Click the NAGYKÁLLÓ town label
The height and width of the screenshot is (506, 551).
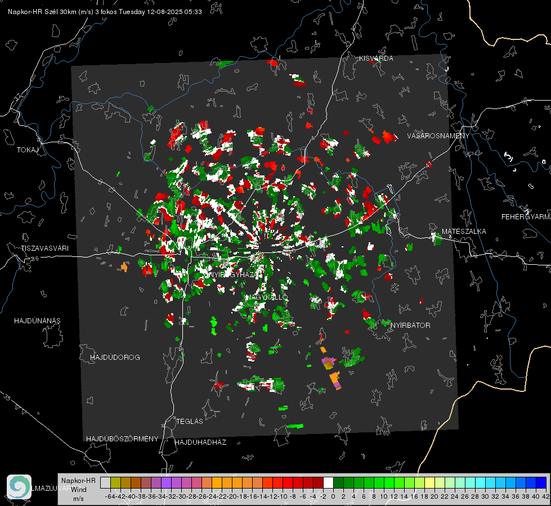click(266, 297)
